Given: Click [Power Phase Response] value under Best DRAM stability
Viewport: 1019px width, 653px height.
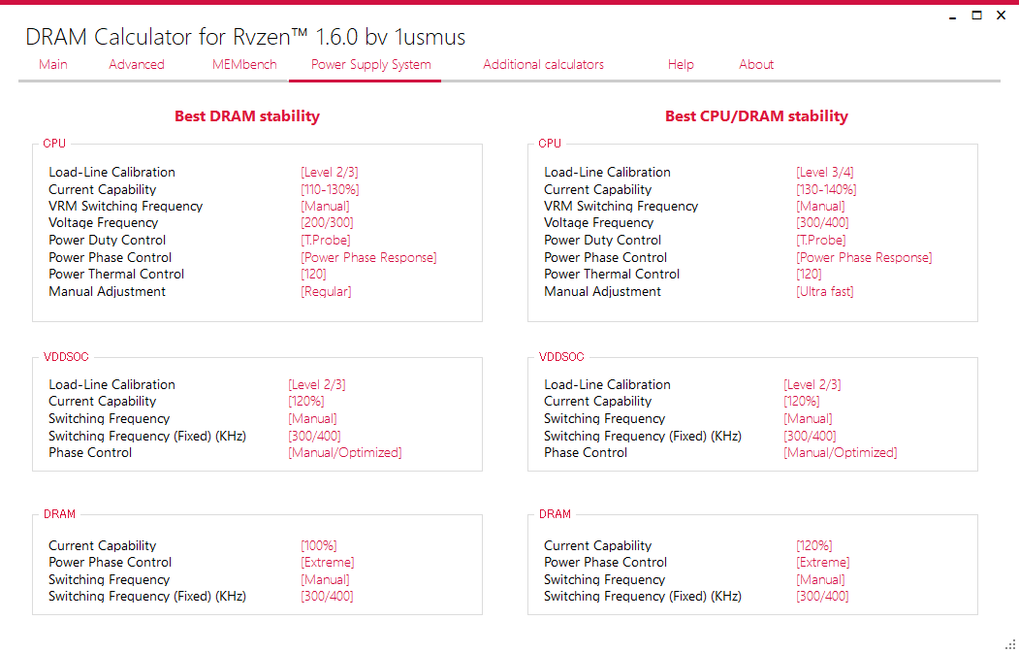Looking at the screenshot, I should pos(368,257).
